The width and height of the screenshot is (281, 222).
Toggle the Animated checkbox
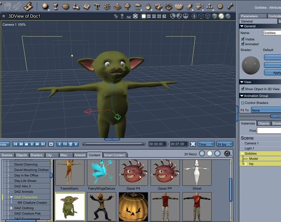(x=243, y=44)
